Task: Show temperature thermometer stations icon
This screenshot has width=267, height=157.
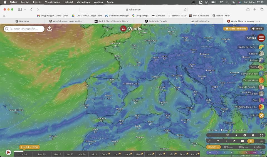Action: click(x=226, y=141)
